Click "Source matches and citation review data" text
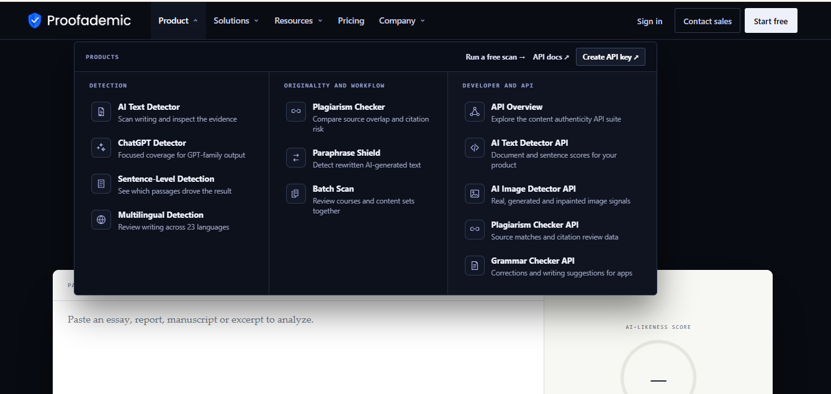The image size is (831, 394). tap(555, 237)
